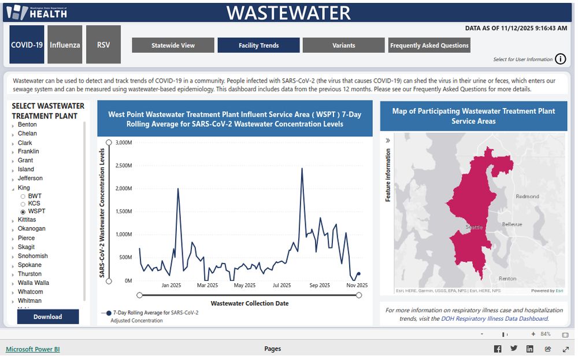Collapse the King county list
Screen dimensions: 578x356
pos(13,187)
